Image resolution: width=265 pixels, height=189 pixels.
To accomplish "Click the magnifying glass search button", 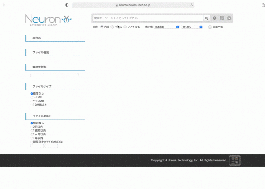I will click(207, 18).
